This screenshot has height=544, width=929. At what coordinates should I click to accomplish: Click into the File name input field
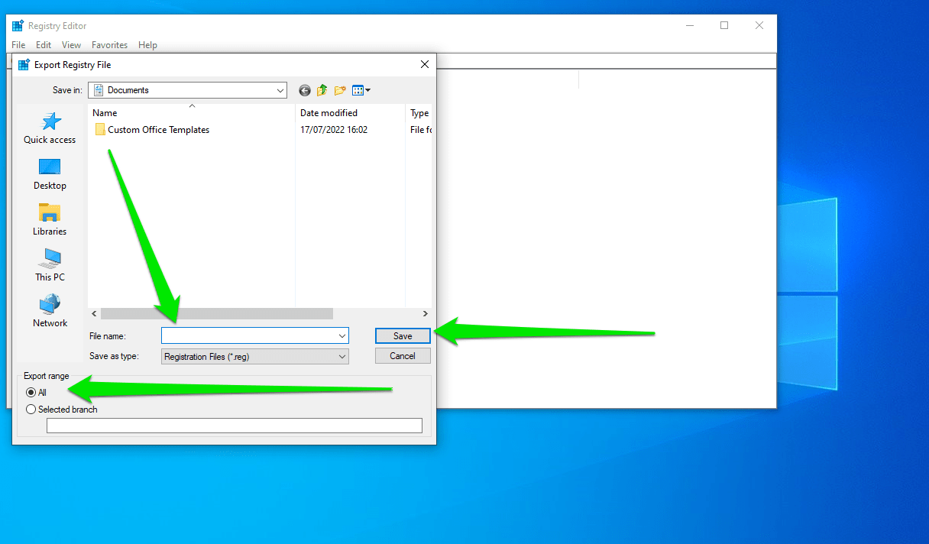[248, 335]
